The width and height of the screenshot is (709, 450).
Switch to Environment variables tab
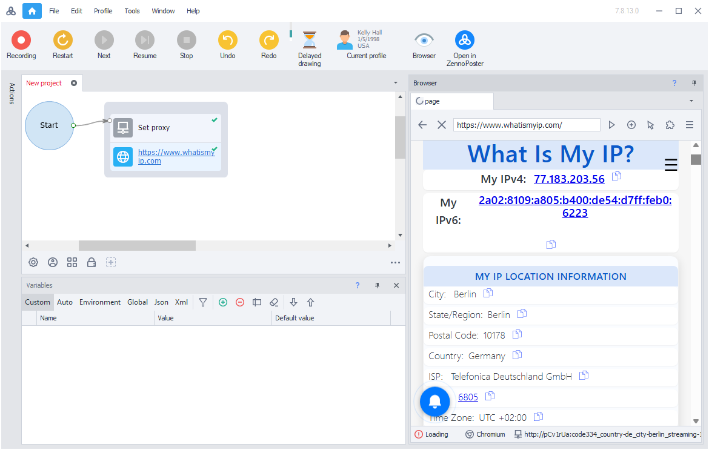100,302
